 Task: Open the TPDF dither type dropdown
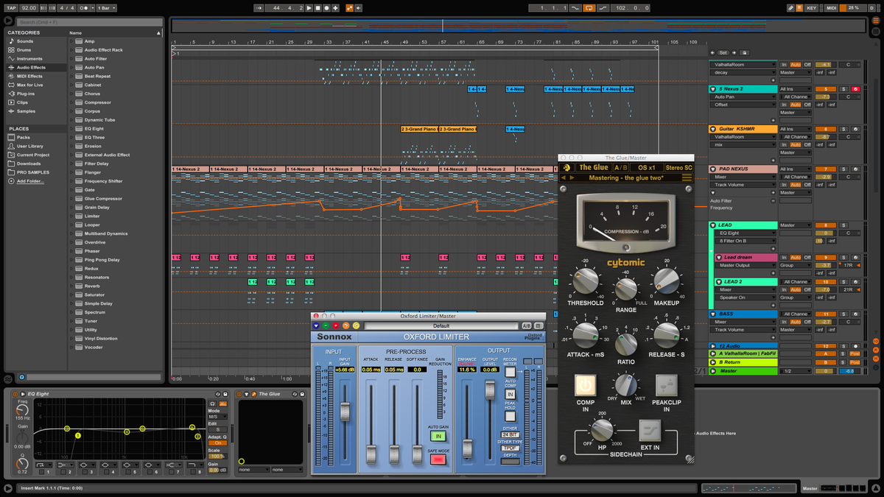coord(510,448)
